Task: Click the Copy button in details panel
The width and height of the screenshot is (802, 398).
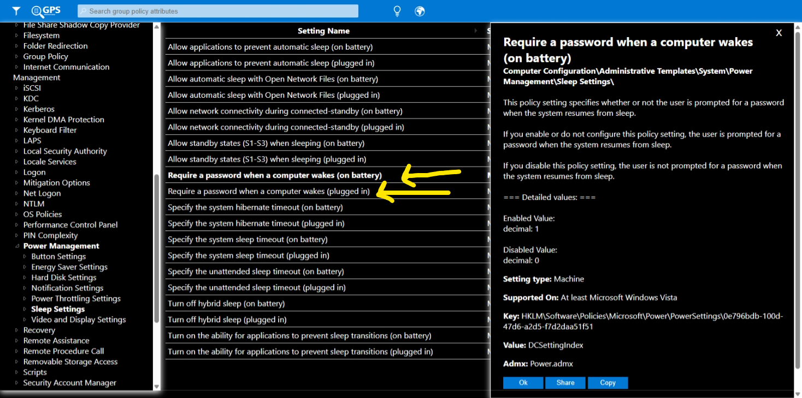Action: [x=608, y=383]
